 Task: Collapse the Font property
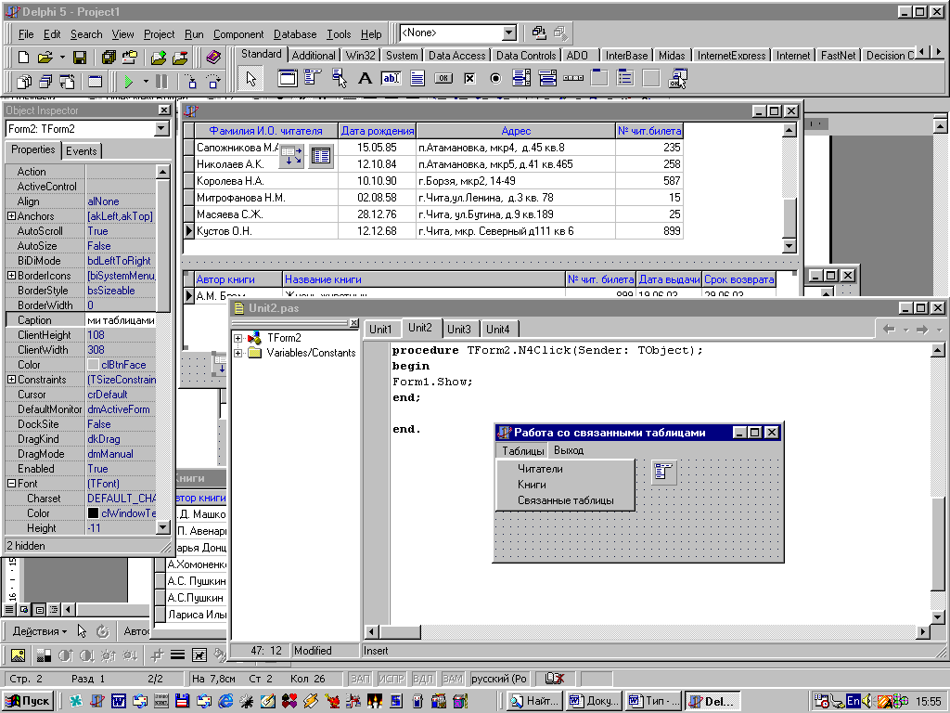coord(11,483)
